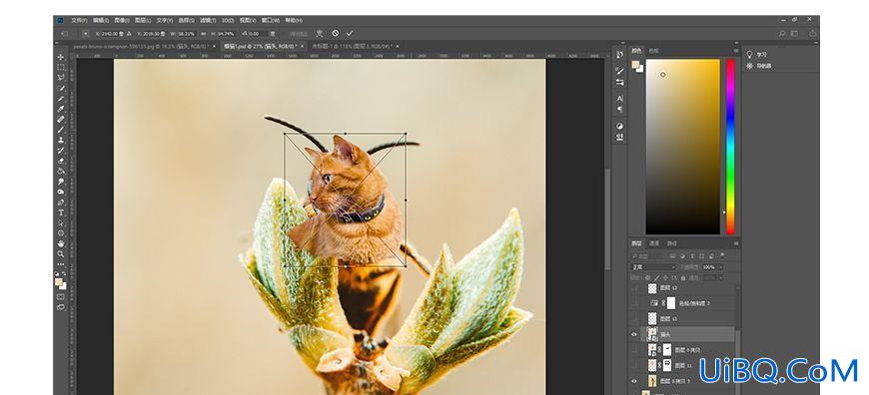Viewport: 869px width, 395px height.
Task: Open the layer opacity dropdown arrow
Action: 721,266
